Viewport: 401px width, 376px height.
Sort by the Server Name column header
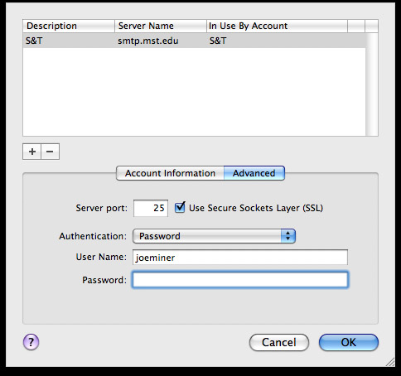pyautogui.click(x=161, y=26)
